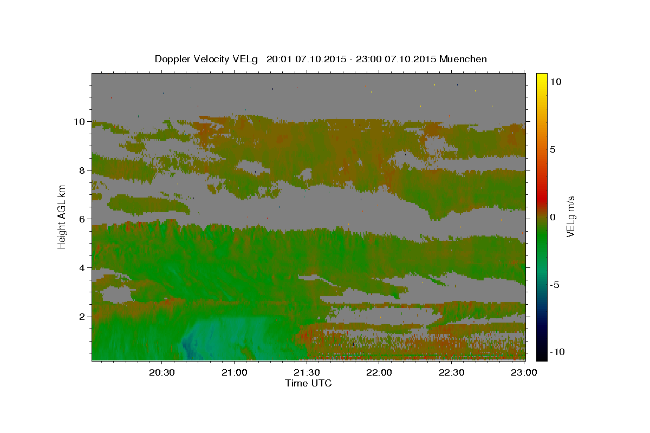Click the y-axis label 'Height AGL km'
The height and width of the screenshot is (433, 650).
[62, 216]
